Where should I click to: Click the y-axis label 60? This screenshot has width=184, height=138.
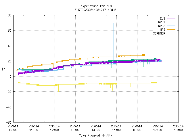pos(9,30)
